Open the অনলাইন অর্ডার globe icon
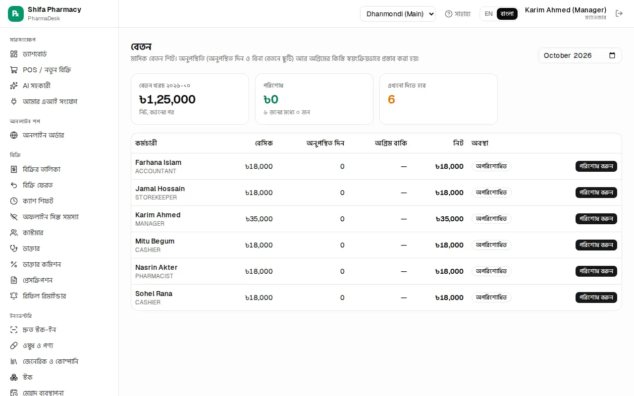Viewport: 634px width, 396px height. pyautogui.click(x=14, y=135)
